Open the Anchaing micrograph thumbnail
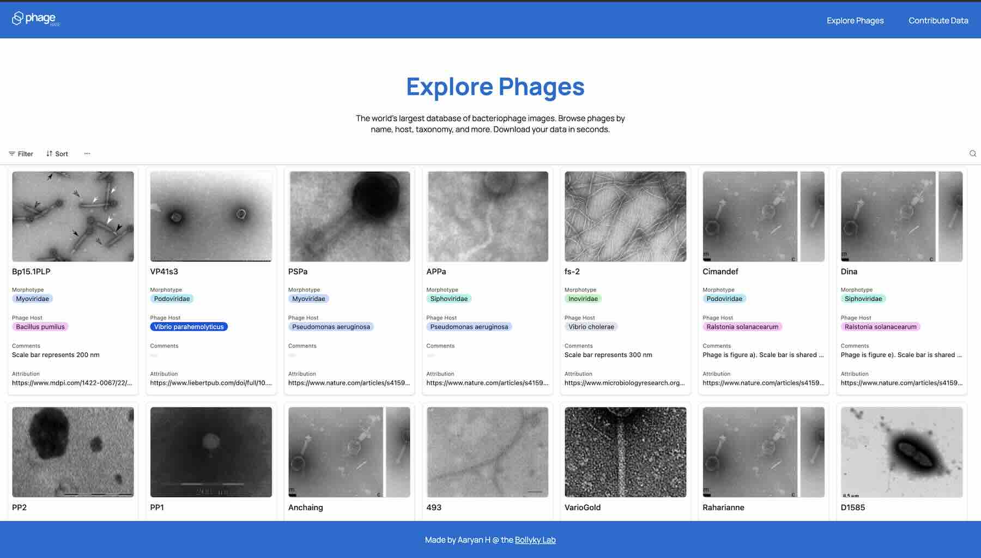Image resolution: width=981 pixels, height=558 pixels. pyautogui.click(x=349, y=452)
